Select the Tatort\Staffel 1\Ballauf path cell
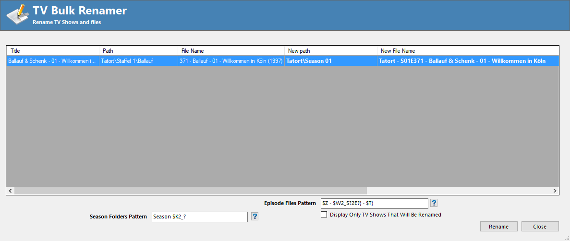Viewport: 570px width, 241px height. click(138, 60)
